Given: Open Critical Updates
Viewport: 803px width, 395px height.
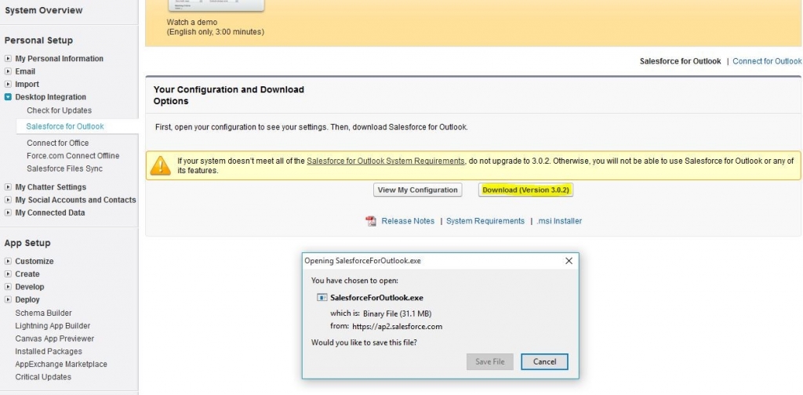Looking at the screenshot, I should tap(43, 376).
